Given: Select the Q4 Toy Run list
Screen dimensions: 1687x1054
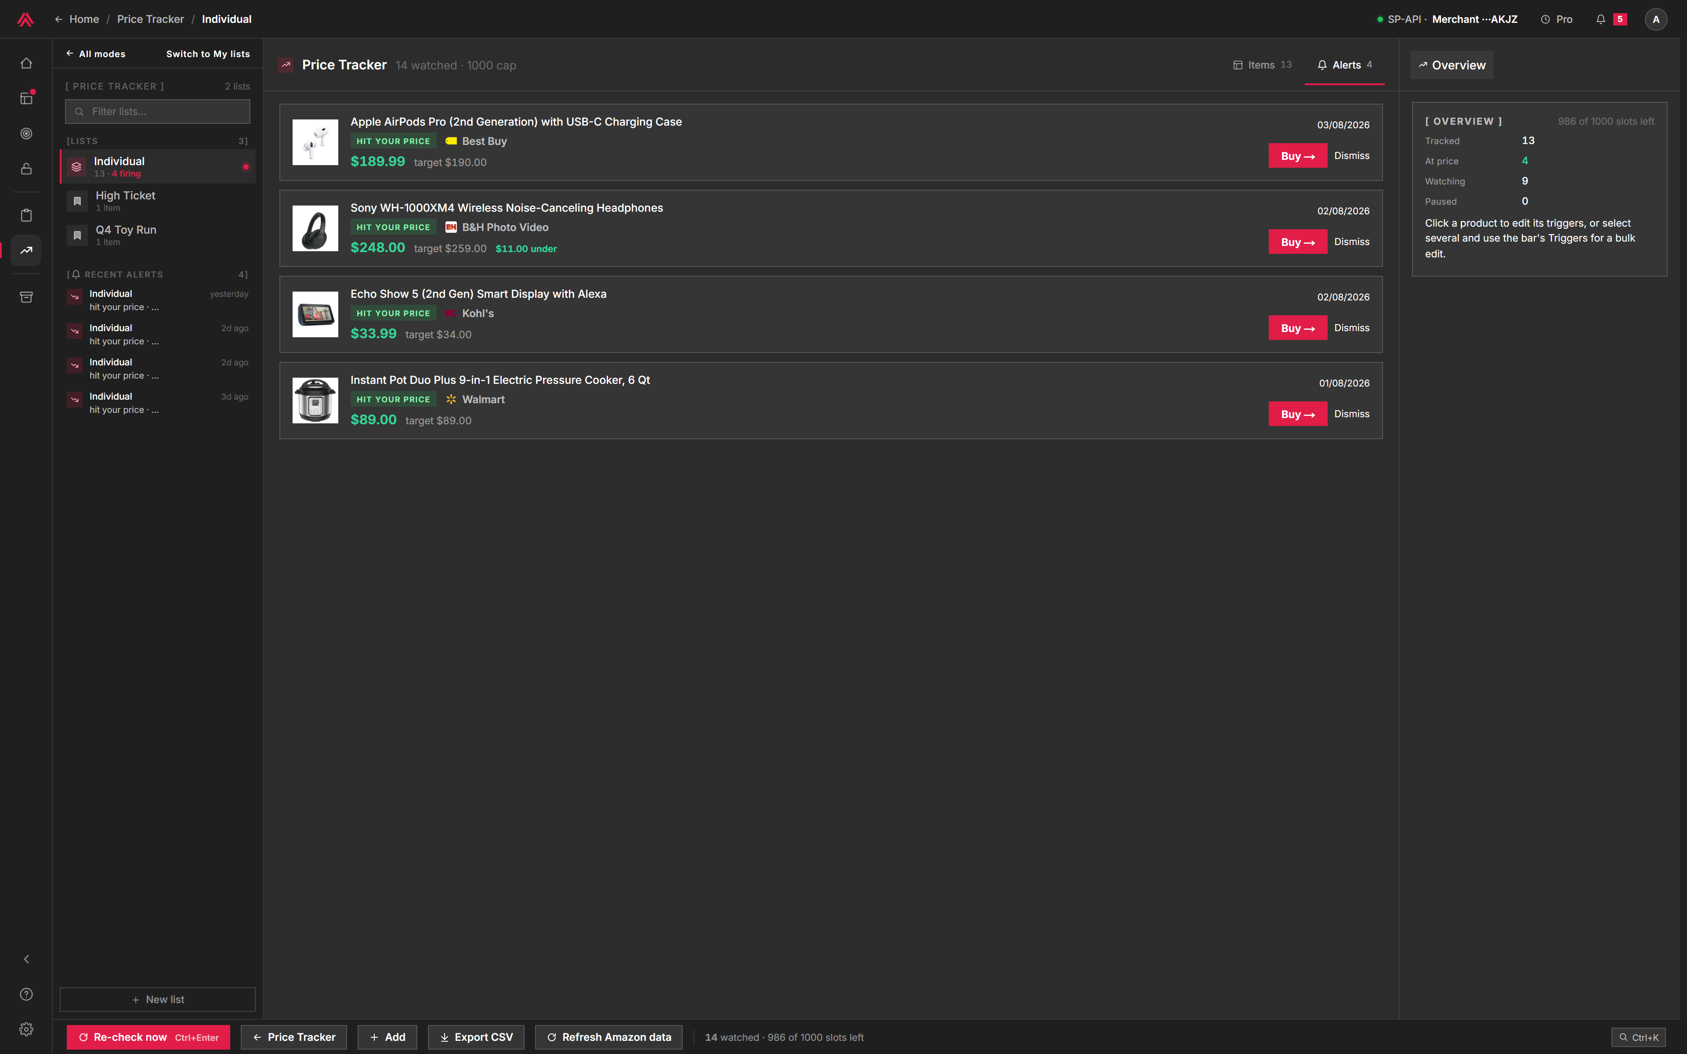Looking at the screenshot, I should (x=158, y=236).
